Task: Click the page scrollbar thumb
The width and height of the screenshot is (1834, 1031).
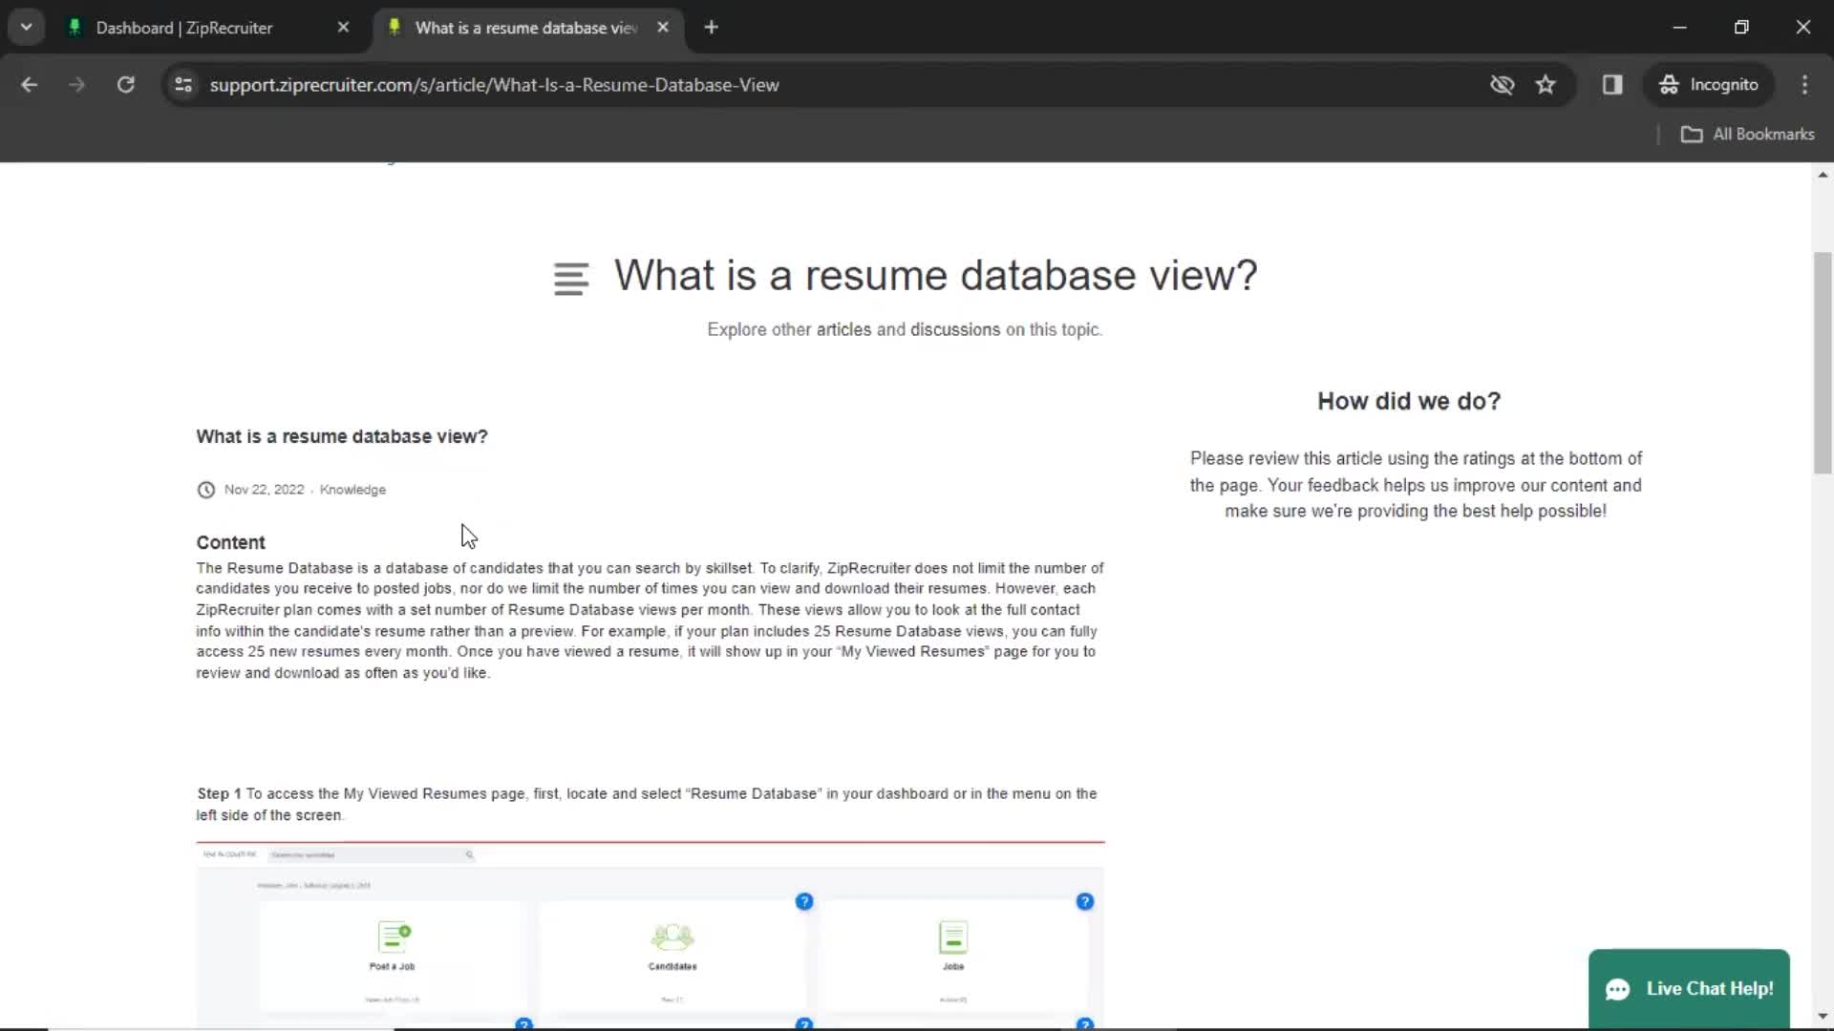Action: click(1823, 363)
